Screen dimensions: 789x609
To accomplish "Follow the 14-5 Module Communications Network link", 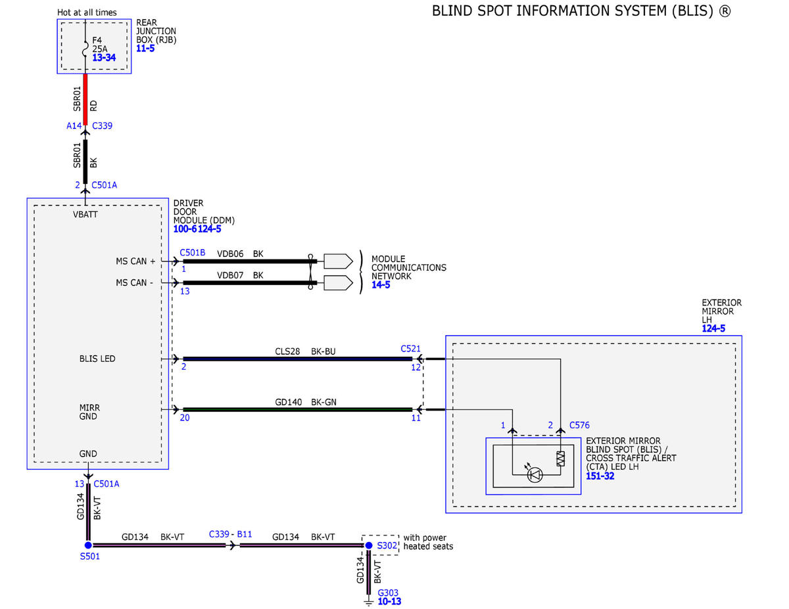I will point(381,285).
